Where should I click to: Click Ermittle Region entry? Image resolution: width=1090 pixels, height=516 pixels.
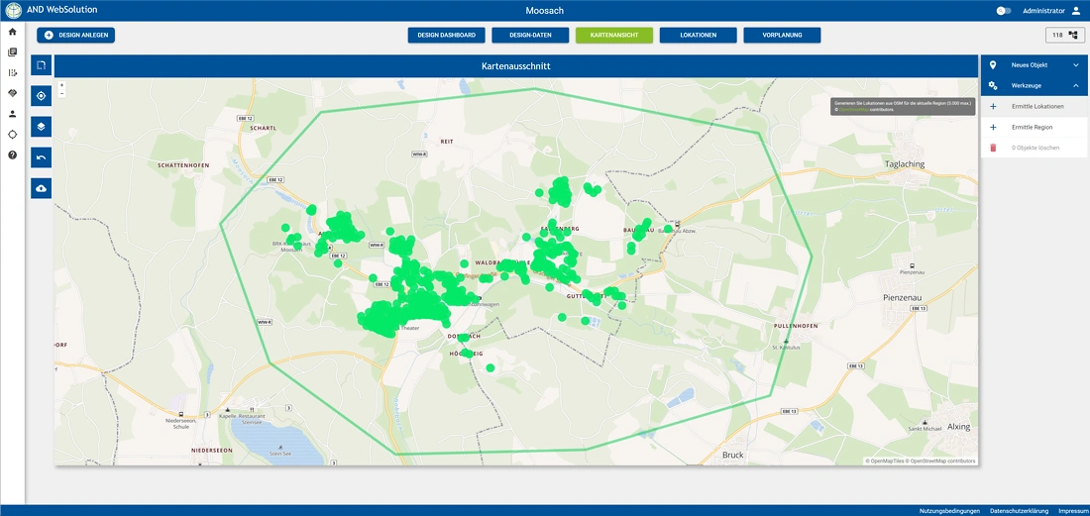[x=1035, y=127]
